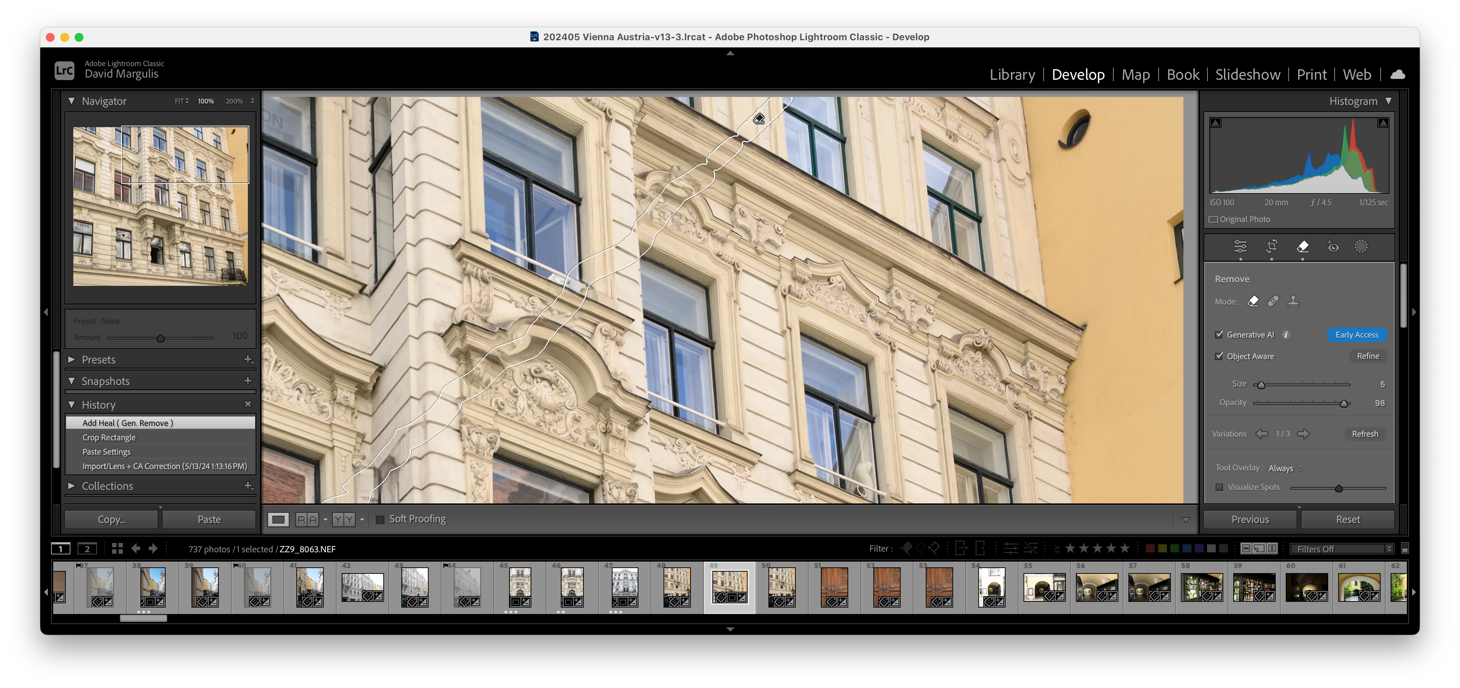This screenshot has width=1460, height=688.
Task: Select the Crop Rectangle history step
Action: pos(109,437)
